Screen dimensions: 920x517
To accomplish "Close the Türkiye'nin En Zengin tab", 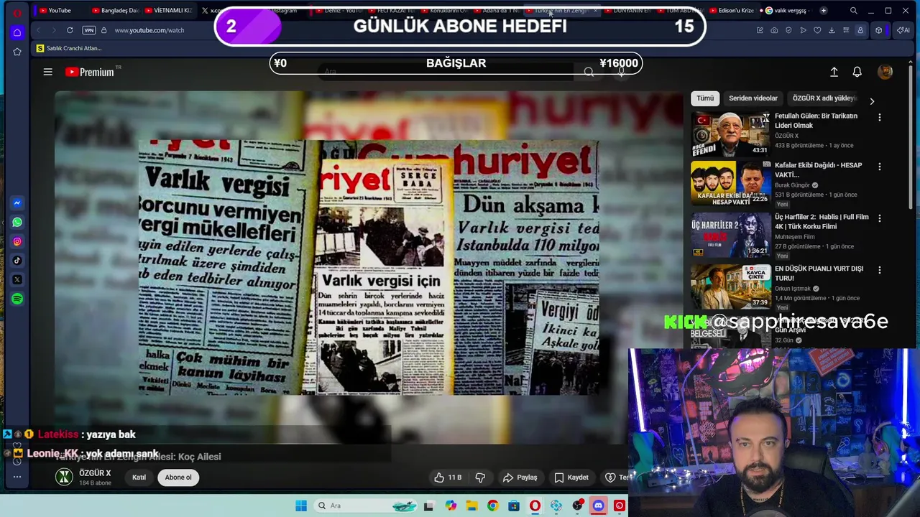I will (x=595, y=11).
